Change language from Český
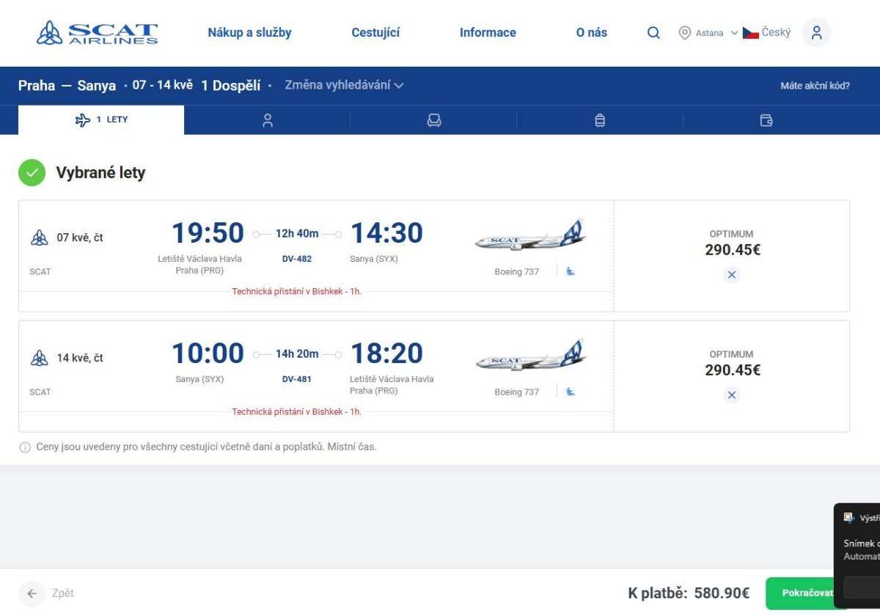880x616 pixels. point(767,33)
